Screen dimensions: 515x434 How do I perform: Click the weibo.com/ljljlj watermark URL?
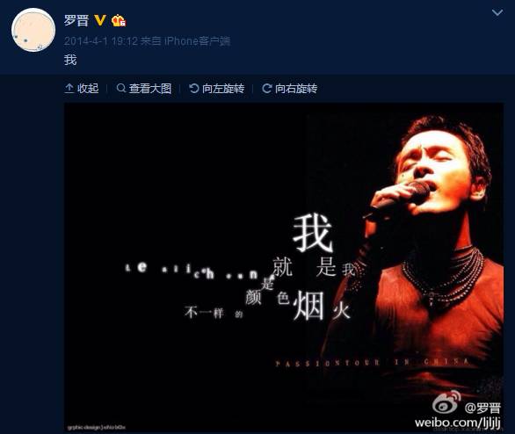click(x=458, y=423)
